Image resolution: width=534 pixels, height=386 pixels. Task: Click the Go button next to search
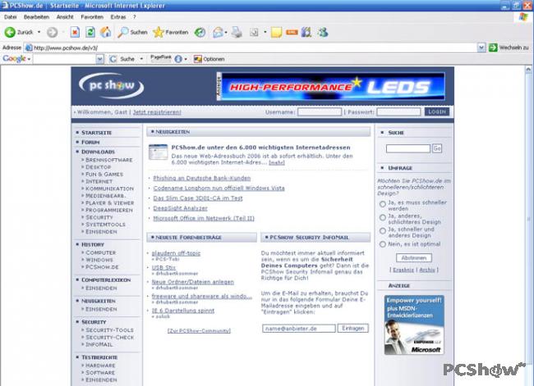click(437, 148)
